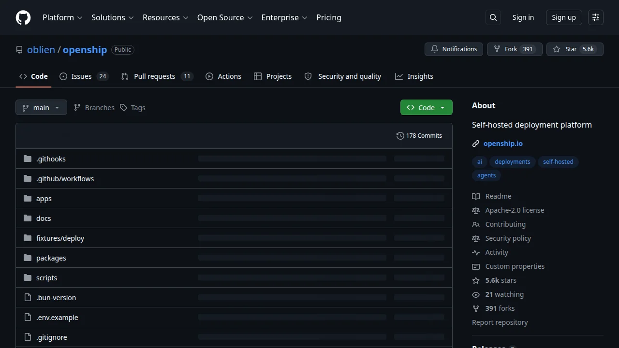The image size is (619, 348).
Task: Star the openship repository
Action: pos(575,49)
